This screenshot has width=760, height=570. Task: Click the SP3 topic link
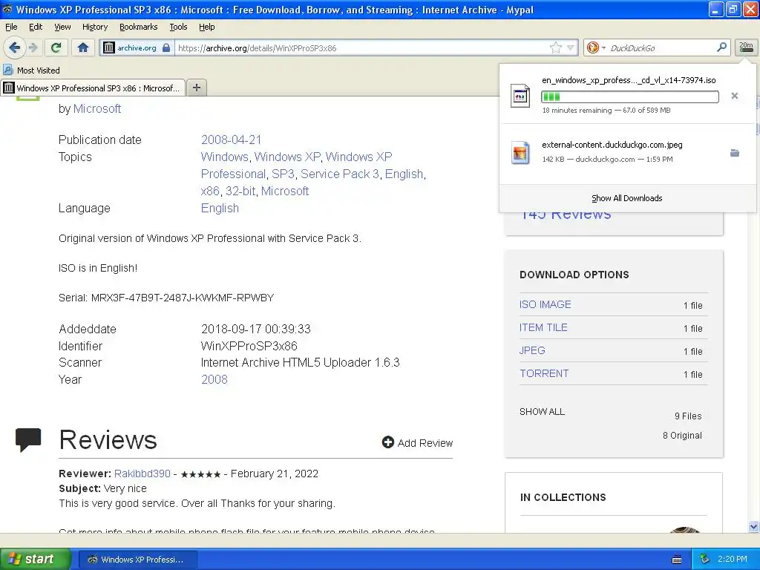click(x=283, y=174)
